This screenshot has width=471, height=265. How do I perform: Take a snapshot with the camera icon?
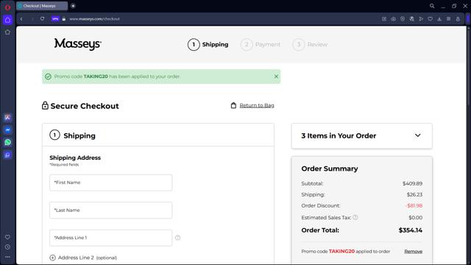393,19
